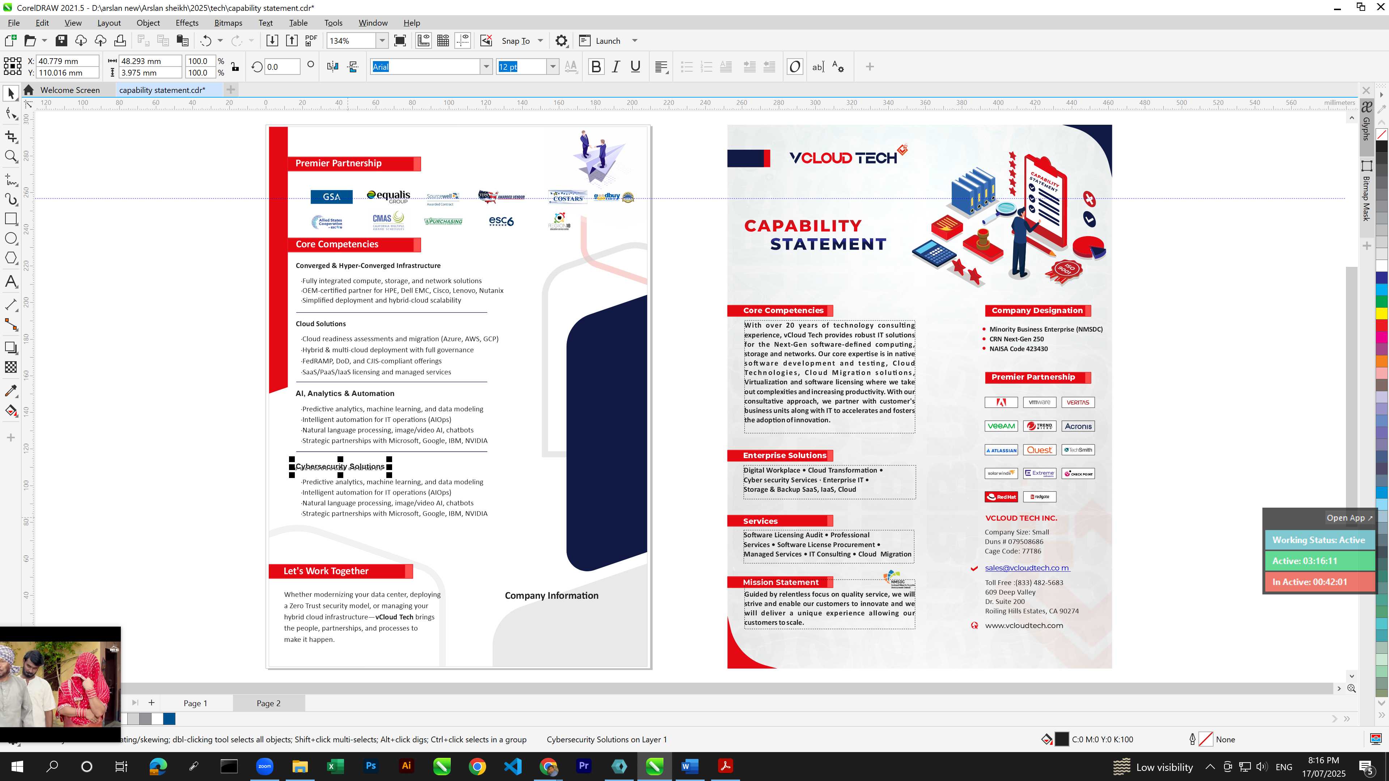Select the Parallel Dimension tool
This screenshot has width=1389, height=781.
click(11, 304)
